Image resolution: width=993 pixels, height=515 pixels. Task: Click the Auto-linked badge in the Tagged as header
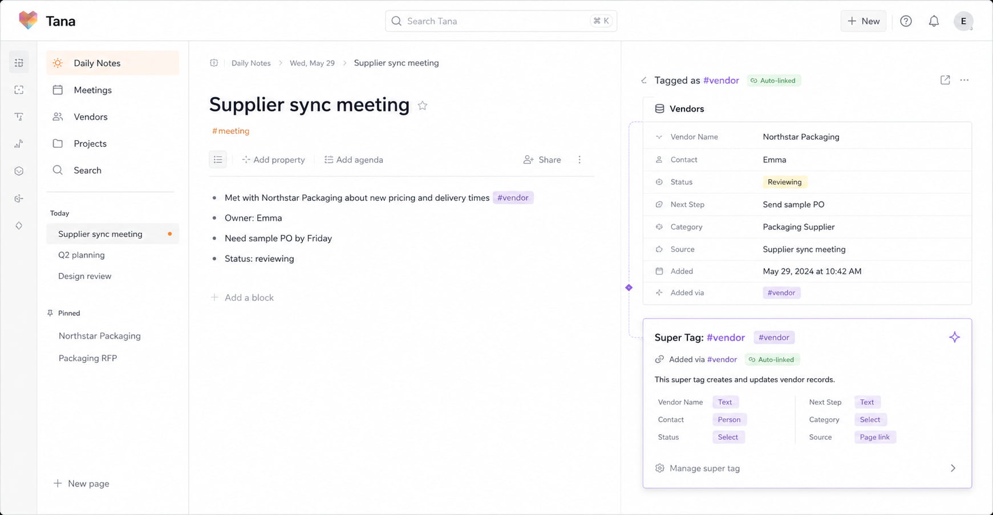[x=774, y=80]
